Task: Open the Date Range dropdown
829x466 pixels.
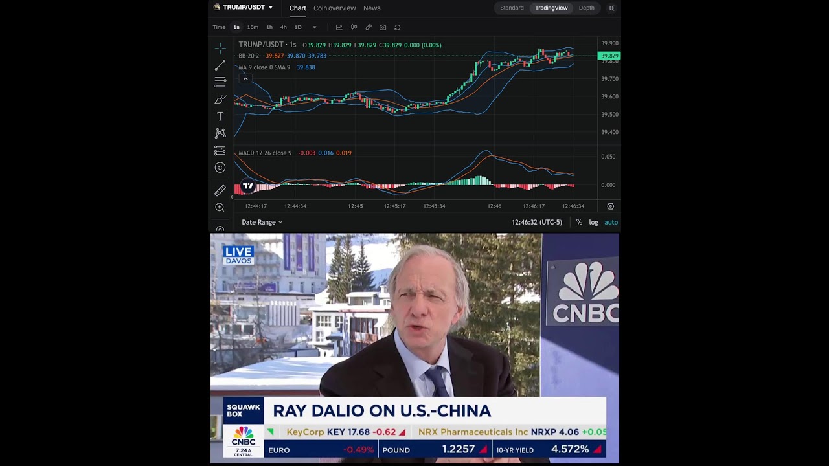Action: [262, 222]
